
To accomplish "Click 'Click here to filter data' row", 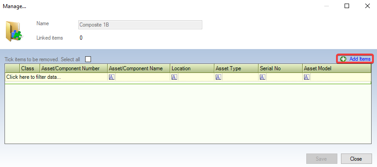I will coord(188,77).
